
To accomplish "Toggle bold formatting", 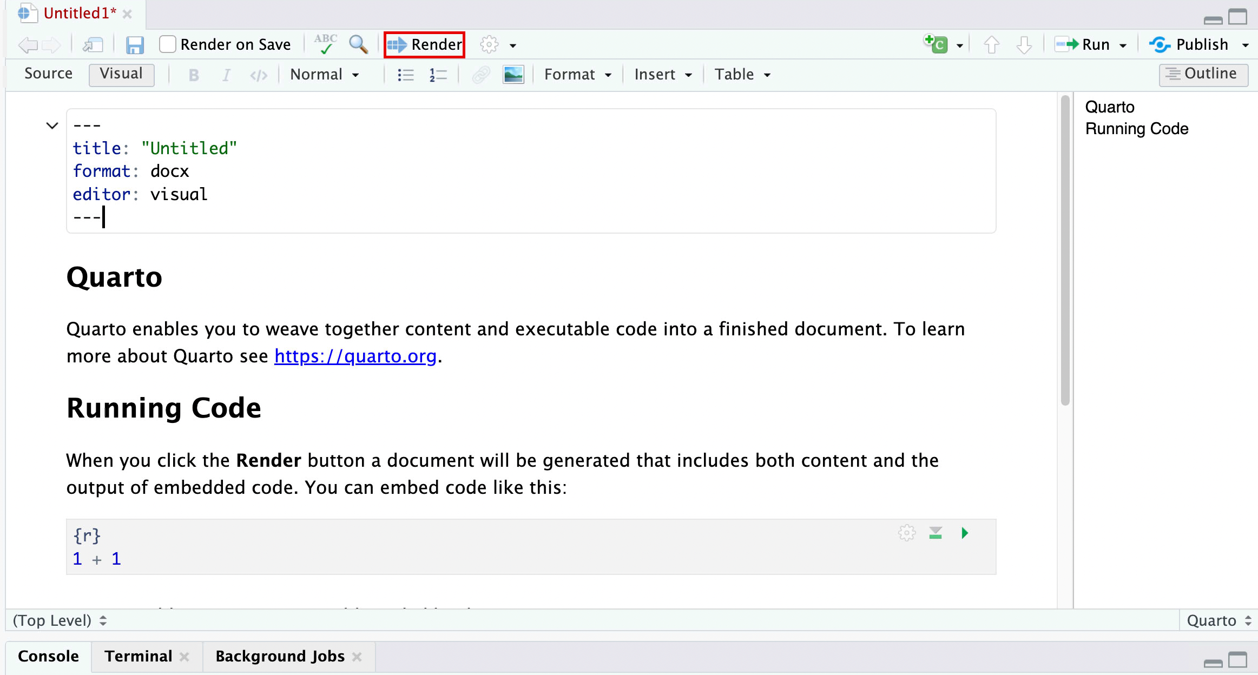I will point(194,75).
